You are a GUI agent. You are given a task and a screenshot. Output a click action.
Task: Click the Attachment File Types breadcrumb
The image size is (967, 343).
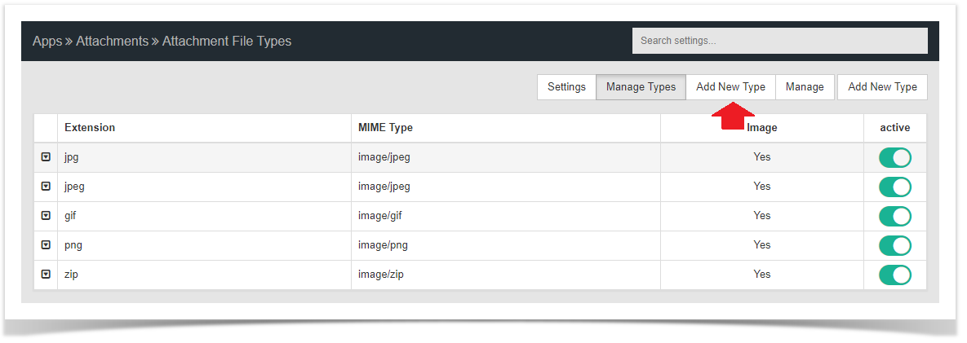click(226, 42)
